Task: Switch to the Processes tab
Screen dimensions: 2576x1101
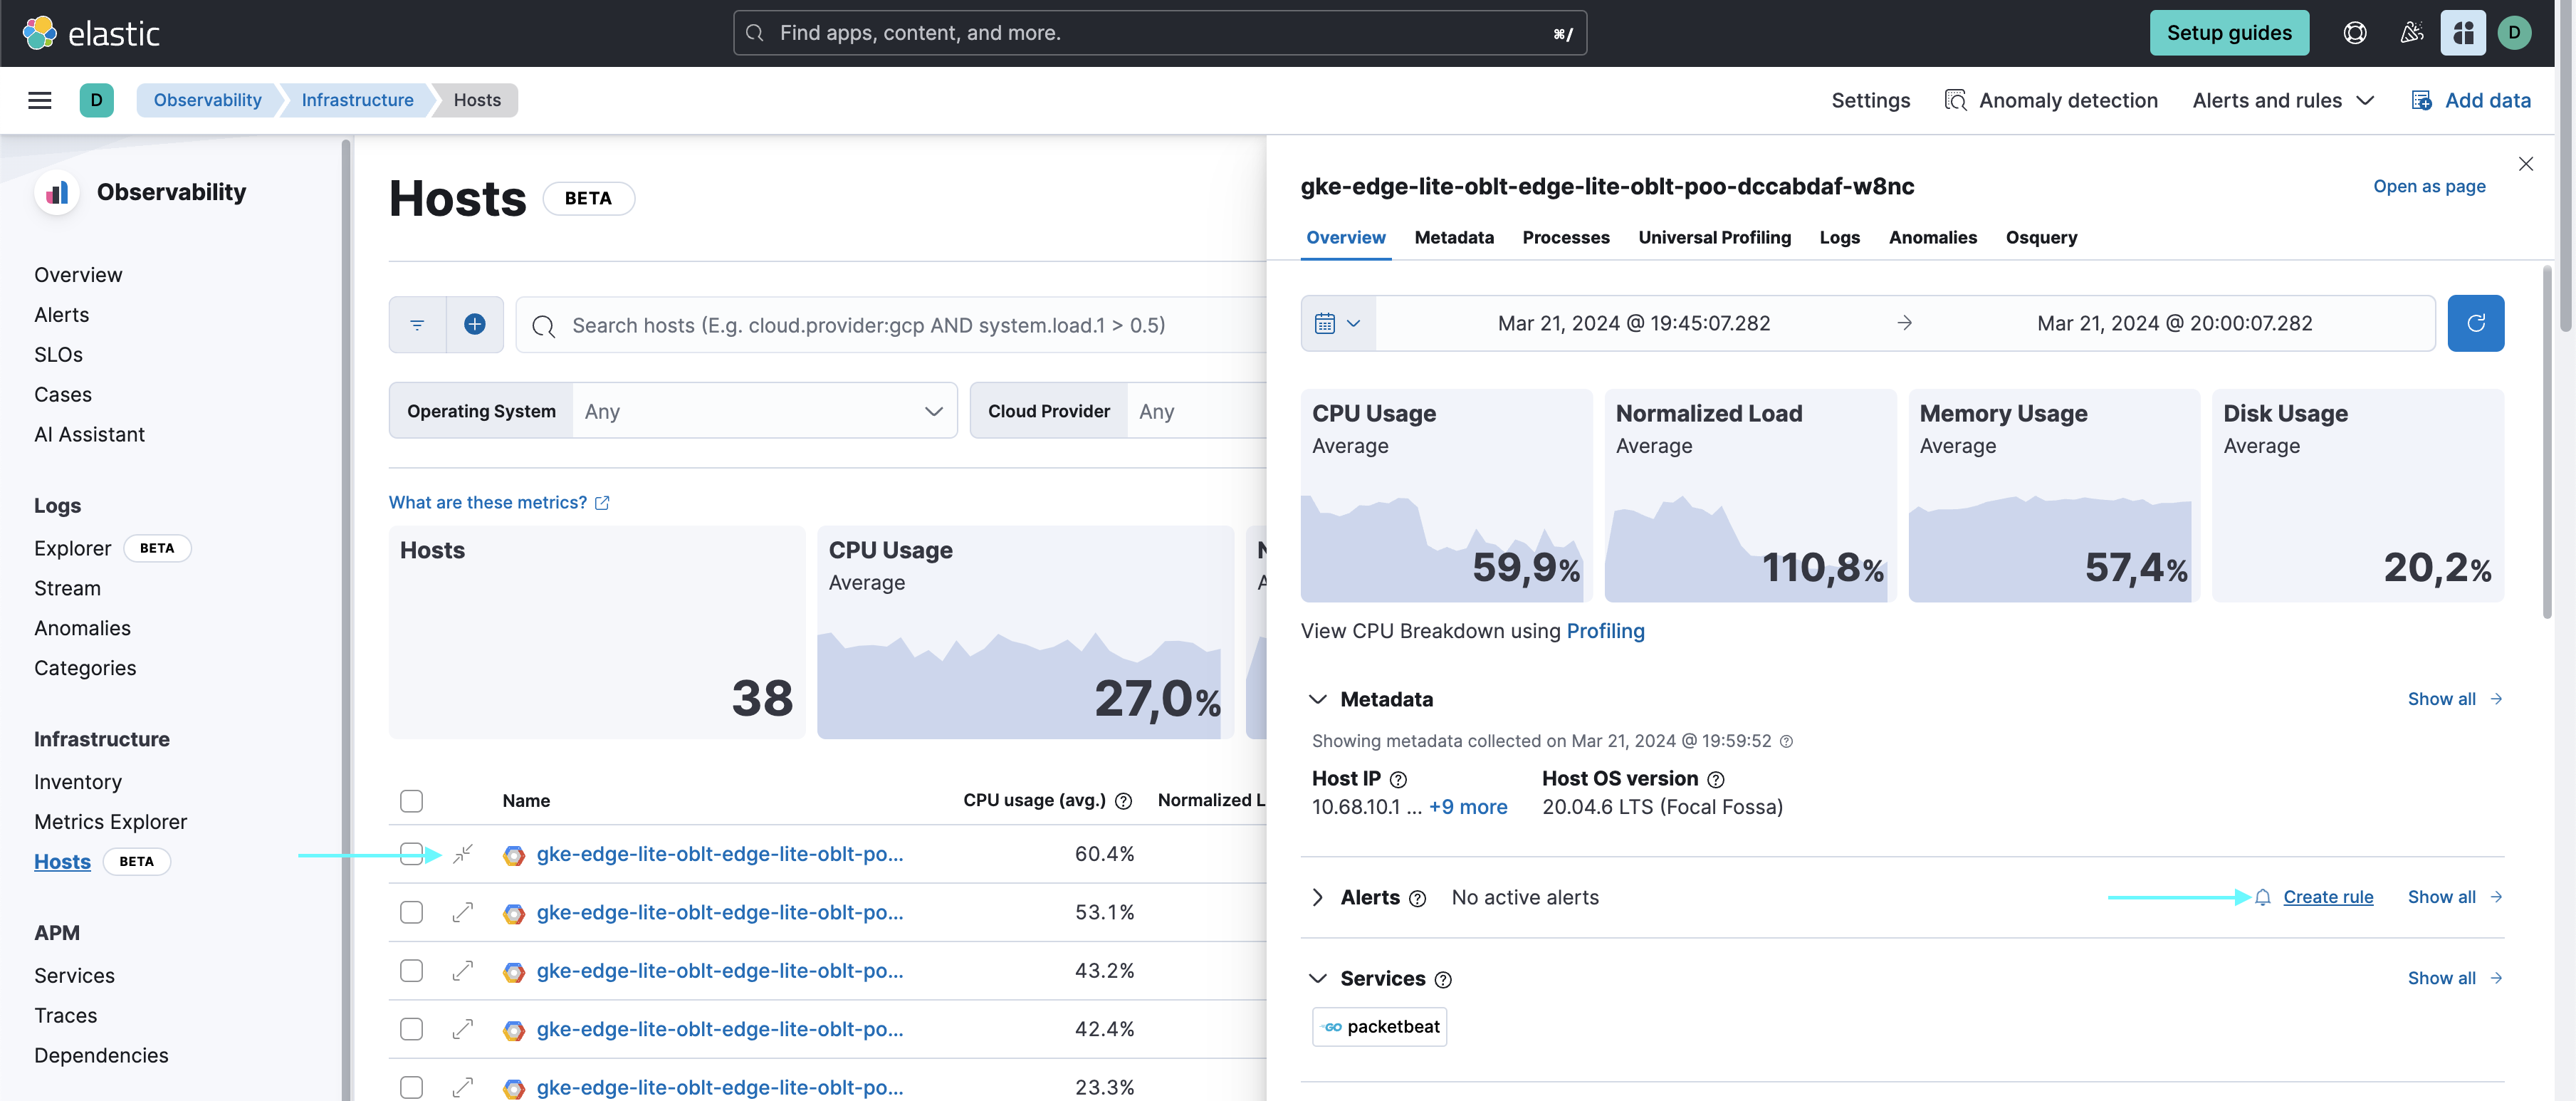Action: point(1565,238)
